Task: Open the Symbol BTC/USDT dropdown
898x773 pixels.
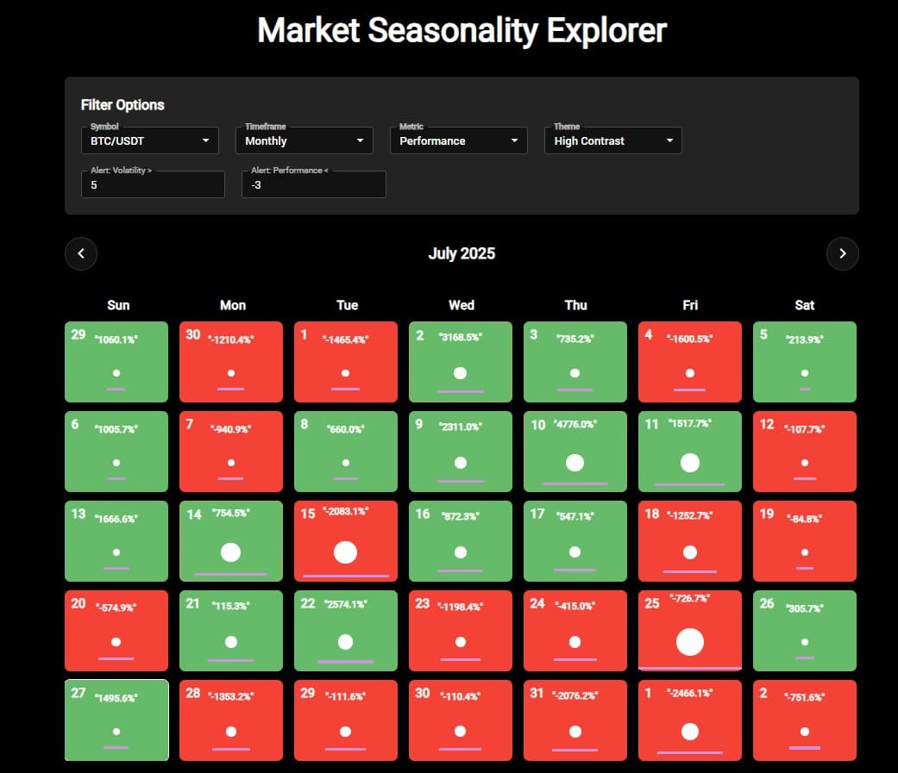Action: [x=150, y=140]
